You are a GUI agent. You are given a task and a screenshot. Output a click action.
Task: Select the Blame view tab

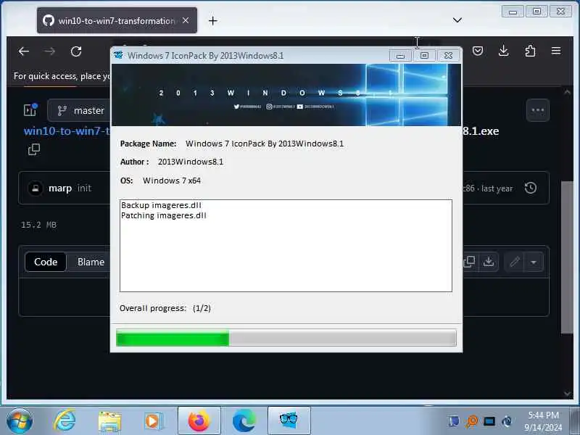(x=91, y=262)
